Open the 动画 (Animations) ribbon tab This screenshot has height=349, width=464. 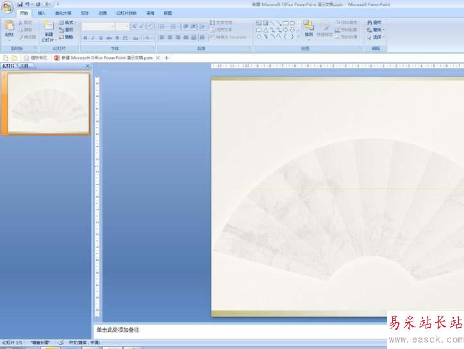click(103, 13)
